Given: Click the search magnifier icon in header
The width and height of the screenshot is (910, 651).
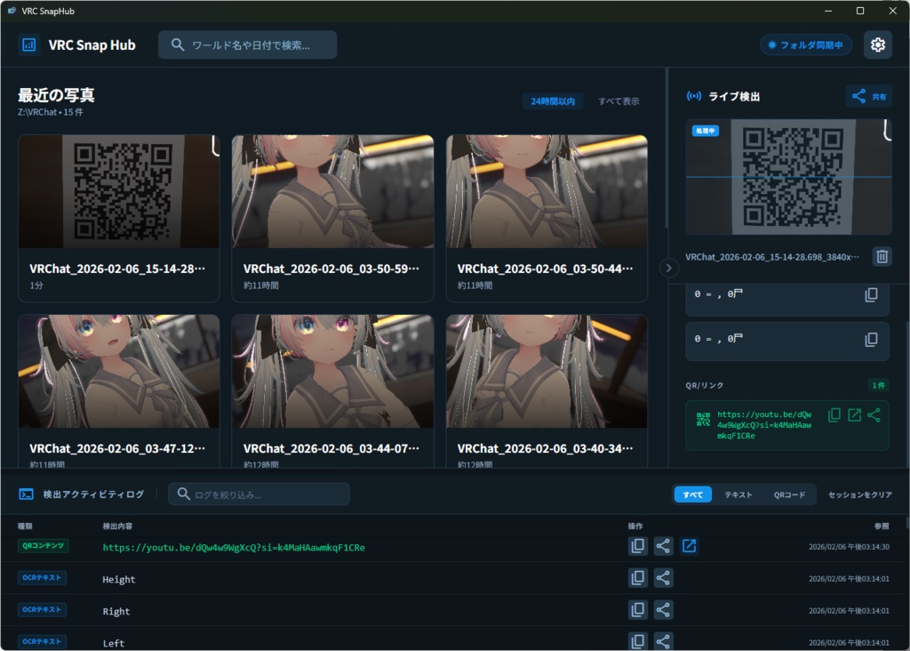Looking at the screenshot, I should pyautogui.click(x=178, y=44).
